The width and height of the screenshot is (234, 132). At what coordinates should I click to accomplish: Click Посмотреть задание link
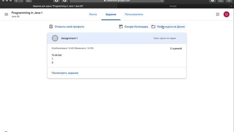pos(65,73)
